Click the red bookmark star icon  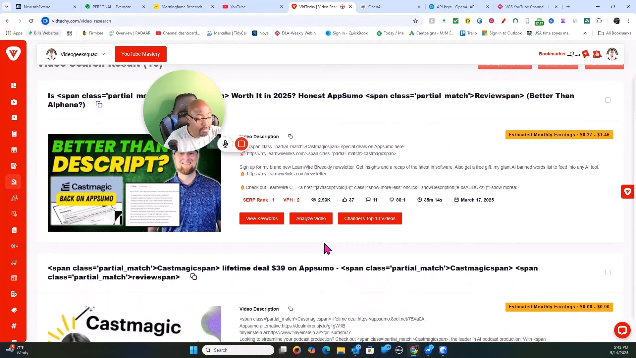pos(586,54)
